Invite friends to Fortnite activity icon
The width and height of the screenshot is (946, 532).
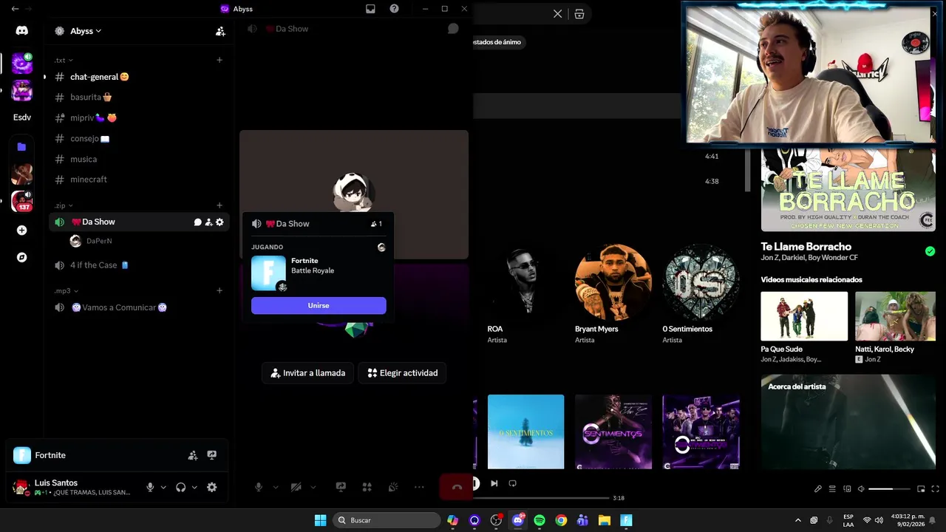click(193, 455)
